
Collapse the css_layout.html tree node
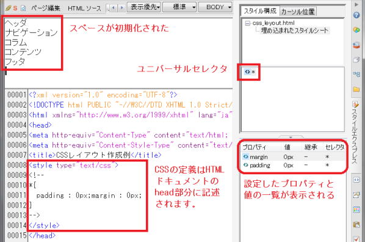[x=248, y=23]
